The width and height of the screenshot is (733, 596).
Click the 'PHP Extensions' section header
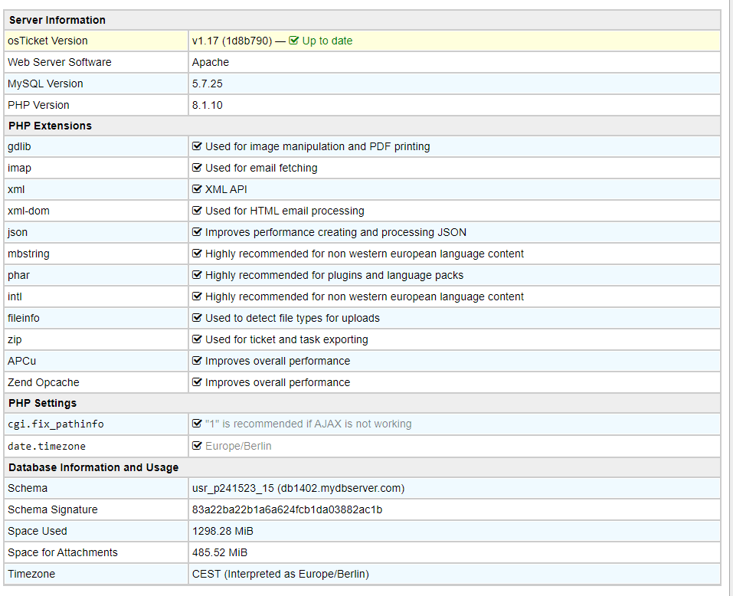click(50, 126)
